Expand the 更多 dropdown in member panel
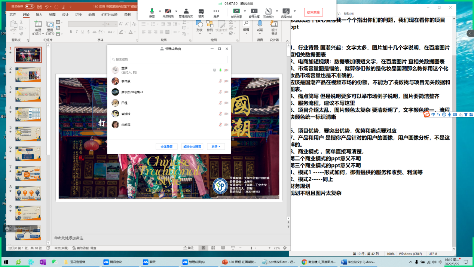This screenshot has height=267, width=474. (x=215, y=146)
